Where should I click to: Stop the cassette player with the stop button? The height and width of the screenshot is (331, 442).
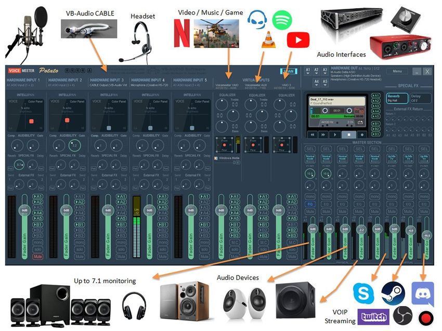pos(349,135)
